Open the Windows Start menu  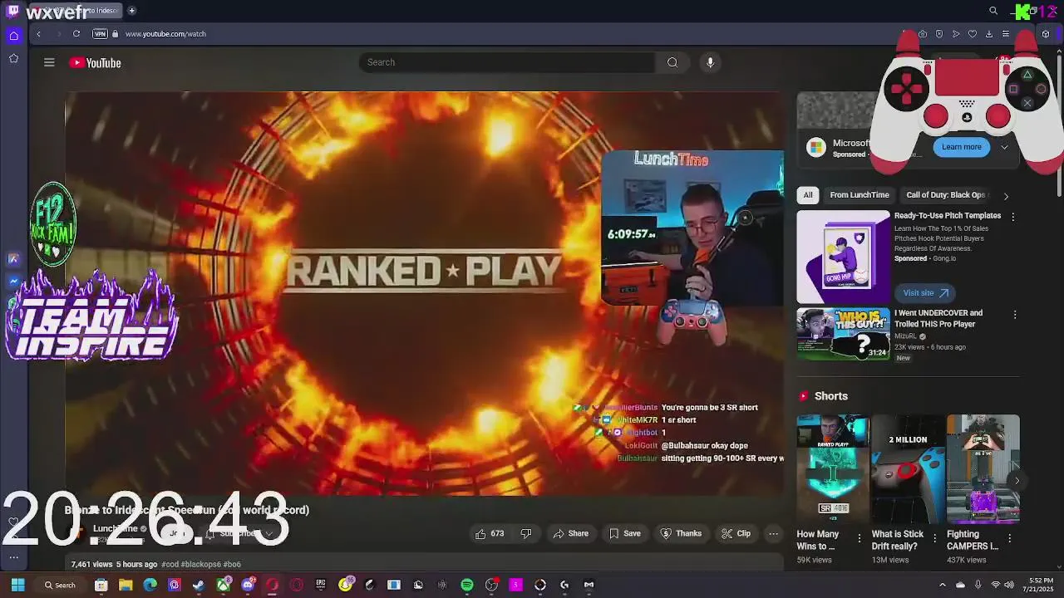pos(17,585)
